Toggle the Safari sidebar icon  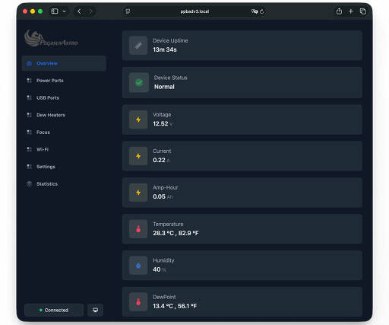click(55, 11)
